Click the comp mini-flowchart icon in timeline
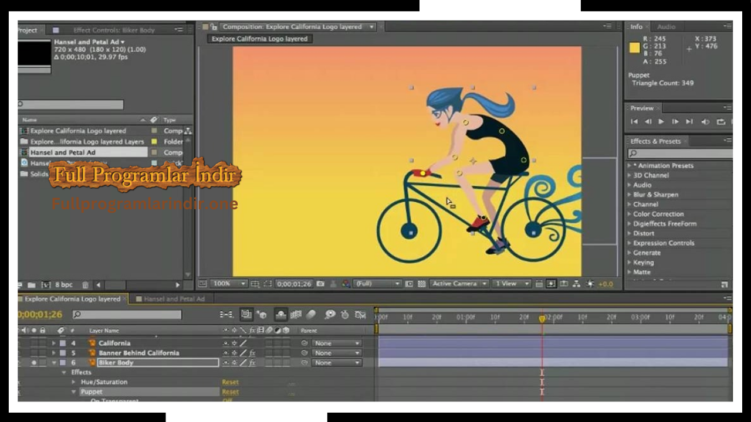 tap(226, 315)
